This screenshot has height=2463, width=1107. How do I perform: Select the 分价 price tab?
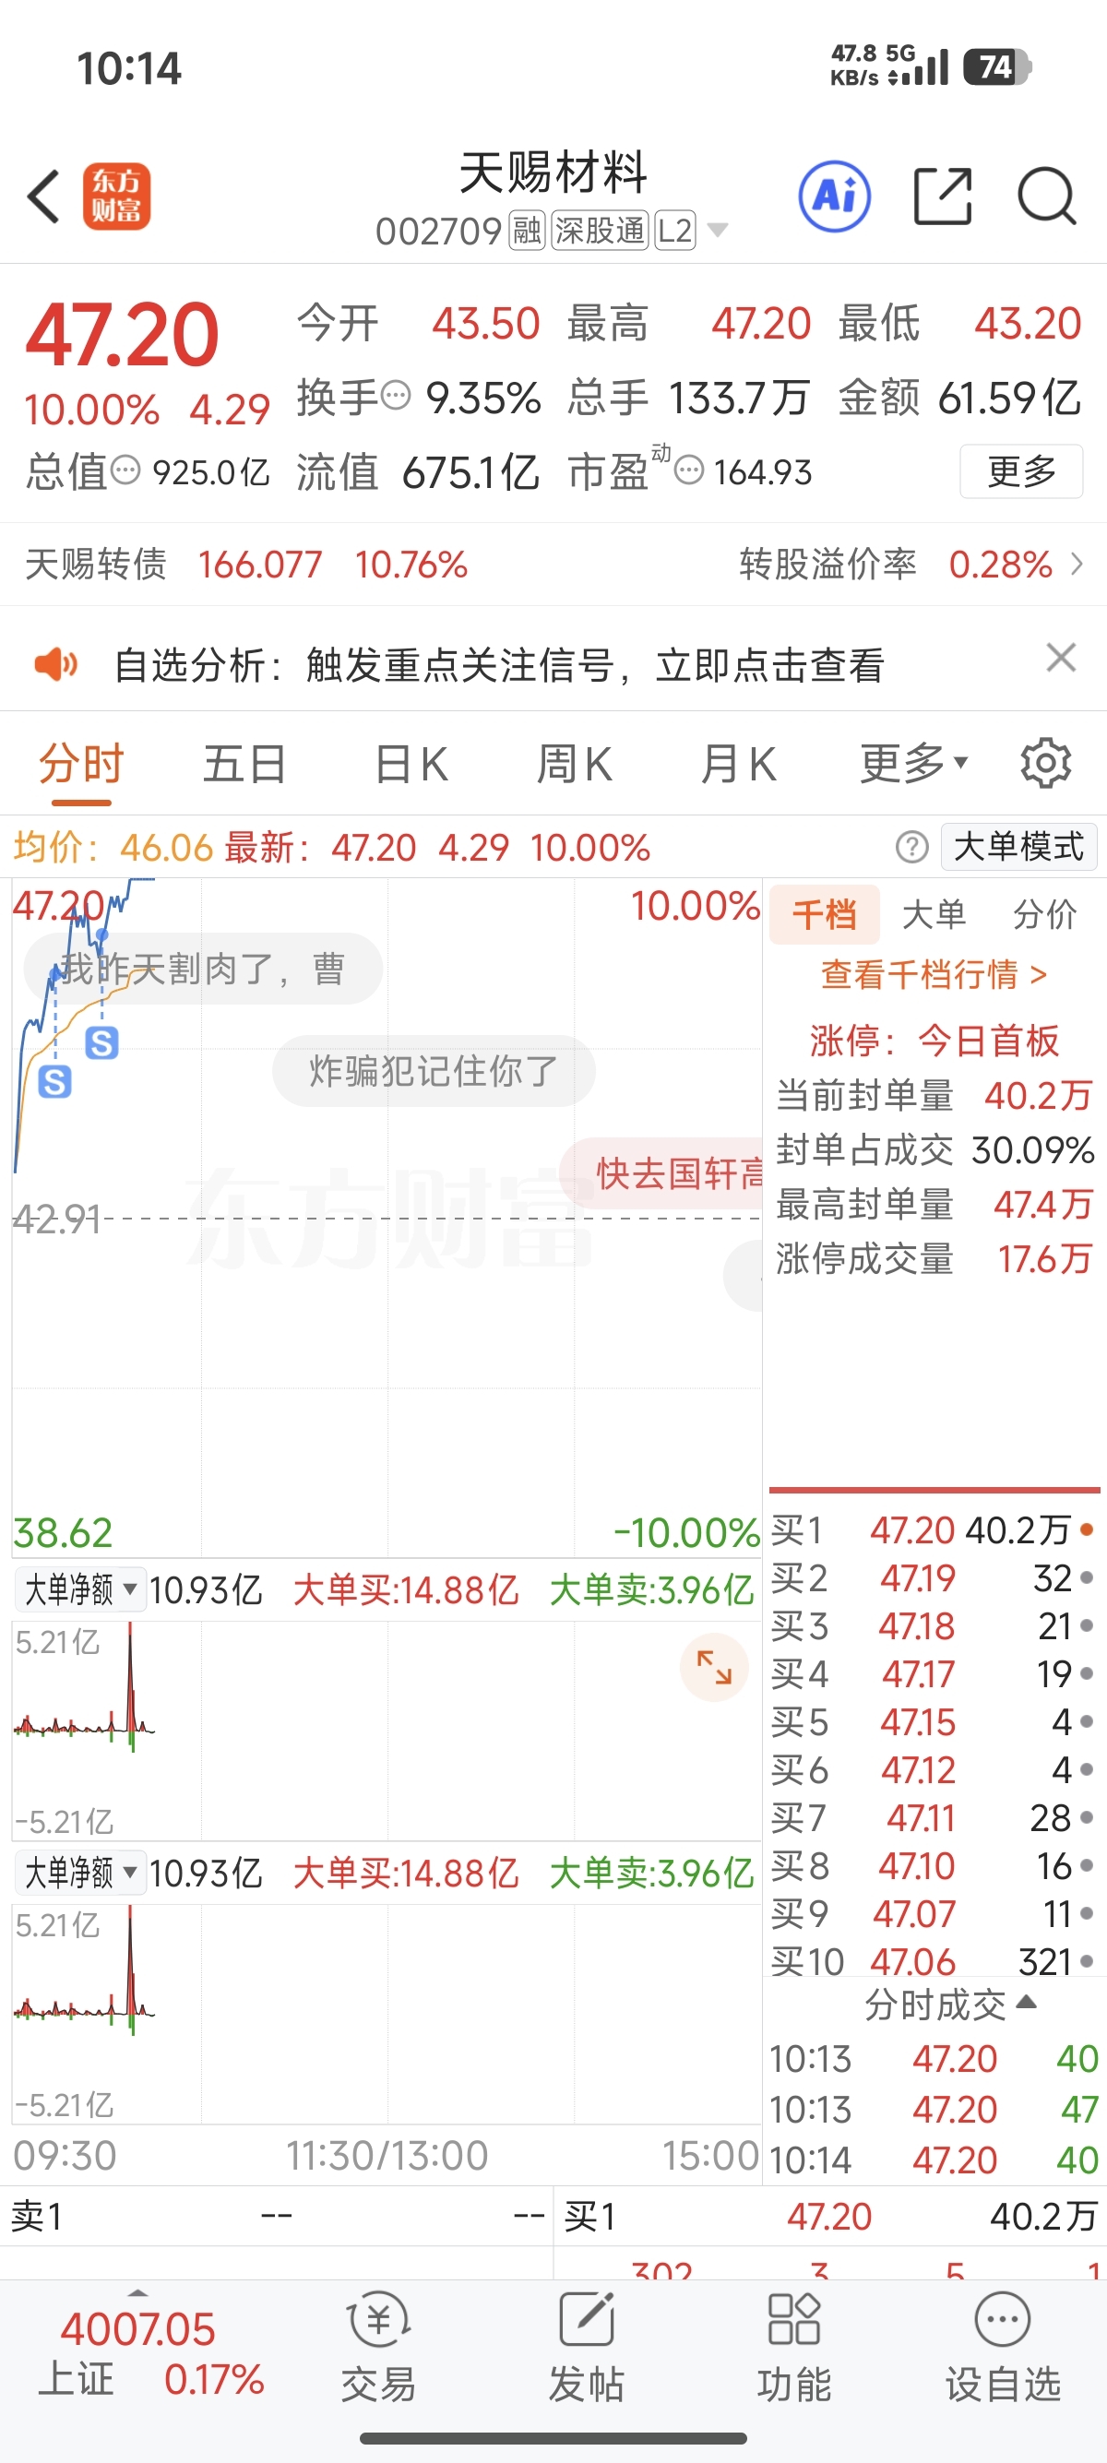coord(1045,914)
